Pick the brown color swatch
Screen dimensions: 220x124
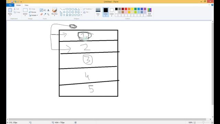[123, 12]
